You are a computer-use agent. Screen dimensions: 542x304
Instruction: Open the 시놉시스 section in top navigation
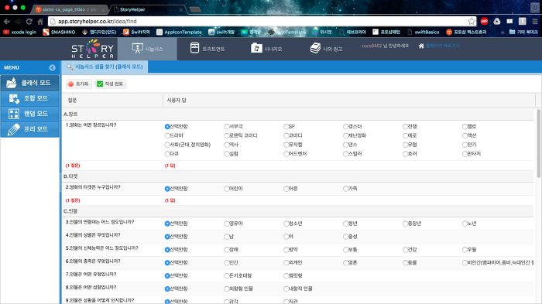pyautogui.click(x=147, y=49)
